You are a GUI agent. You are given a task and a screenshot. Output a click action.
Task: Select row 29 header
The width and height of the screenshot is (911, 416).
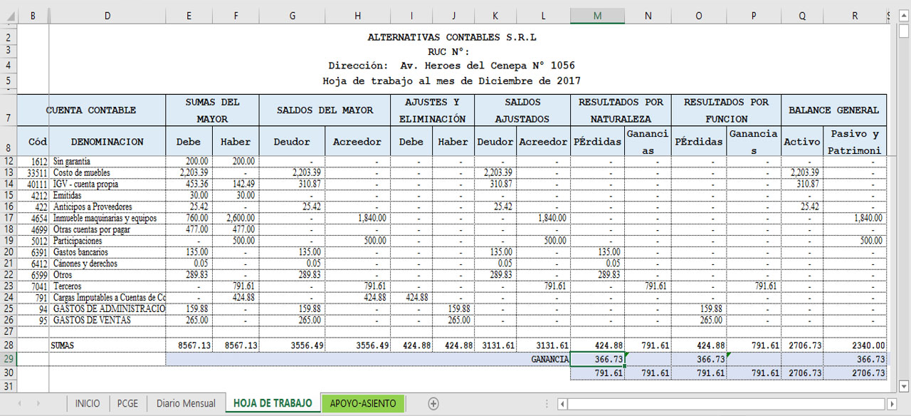[x=9, y=359]
